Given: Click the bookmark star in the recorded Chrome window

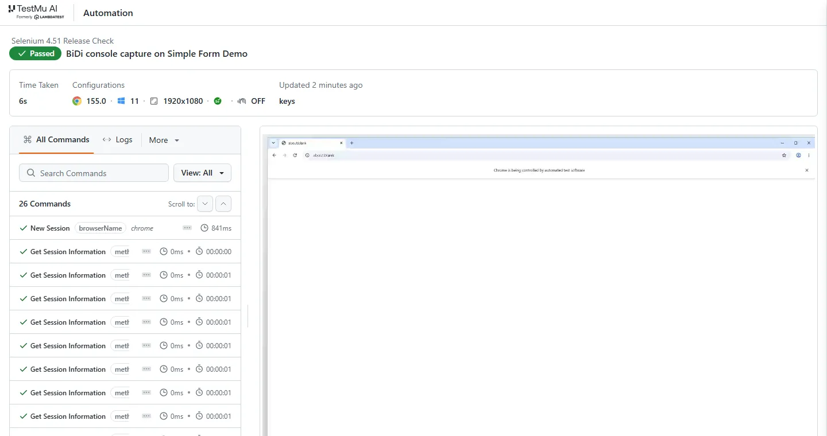Looking at the screenshot, I should (784, 155).
